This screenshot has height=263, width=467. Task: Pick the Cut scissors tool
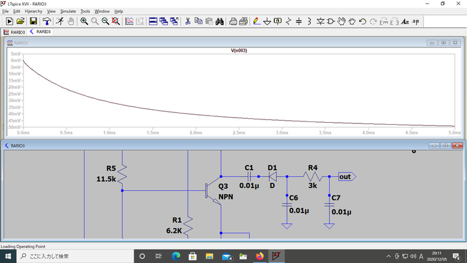point(187,21)
